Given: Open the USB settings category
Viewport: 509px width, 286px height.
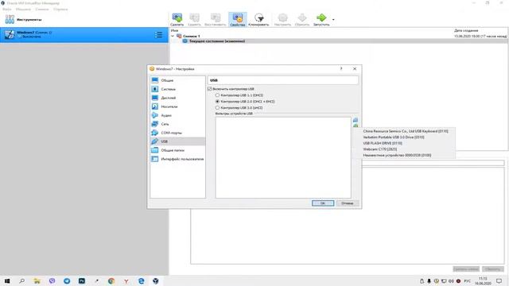Looking at the screenshot, I should tap(177, 141).
